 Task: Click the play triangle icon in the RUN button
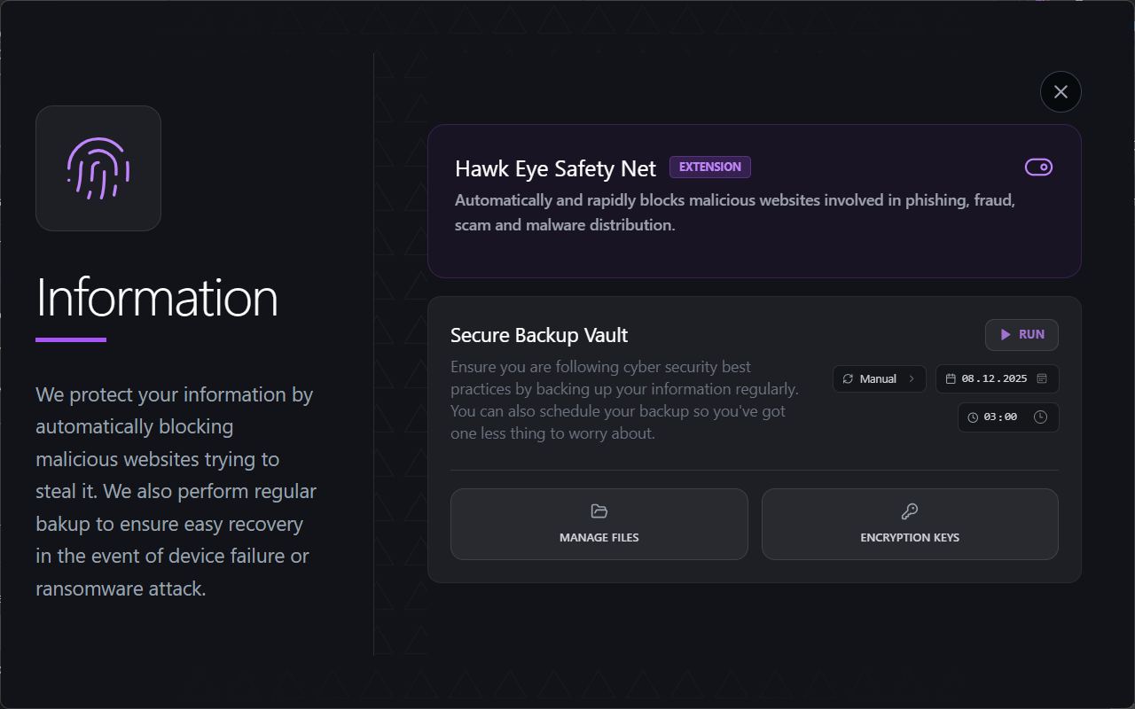tap(1006, 335)
